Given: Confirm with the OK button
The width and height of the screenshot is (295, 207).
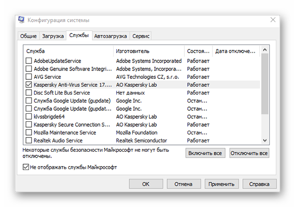Looking at the screenshot, I should pos(146,184).
